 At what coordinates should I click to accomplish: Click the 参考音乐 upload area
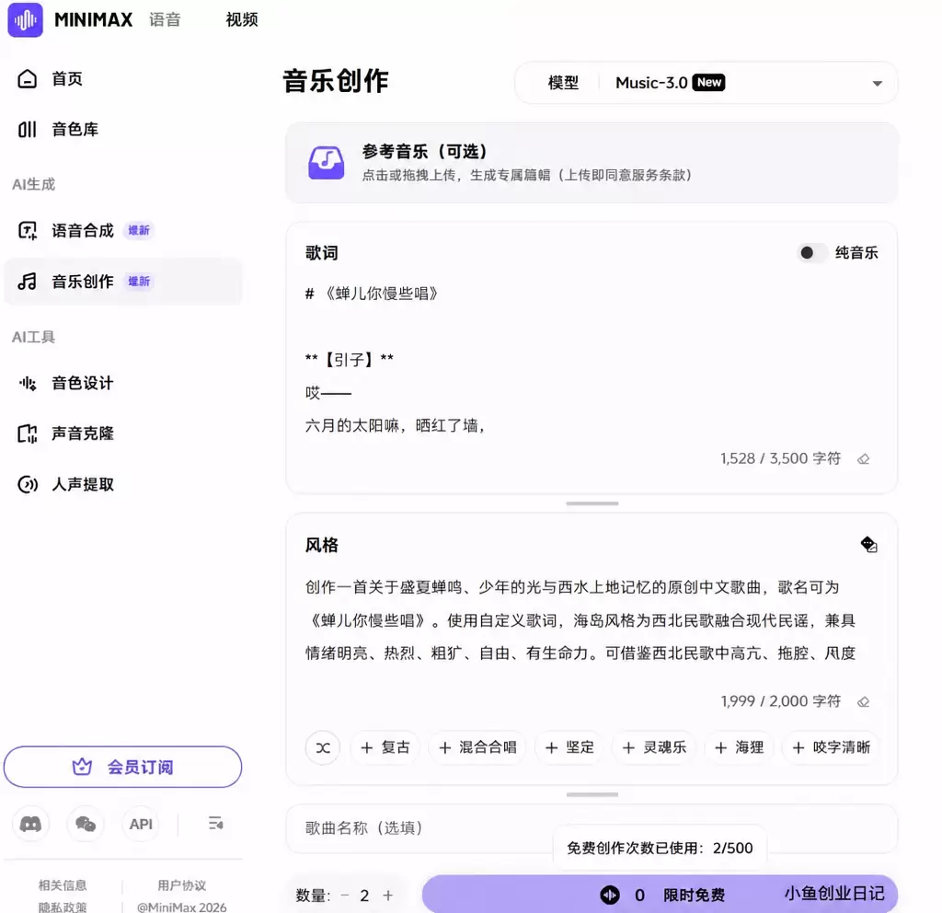[592, 162]
